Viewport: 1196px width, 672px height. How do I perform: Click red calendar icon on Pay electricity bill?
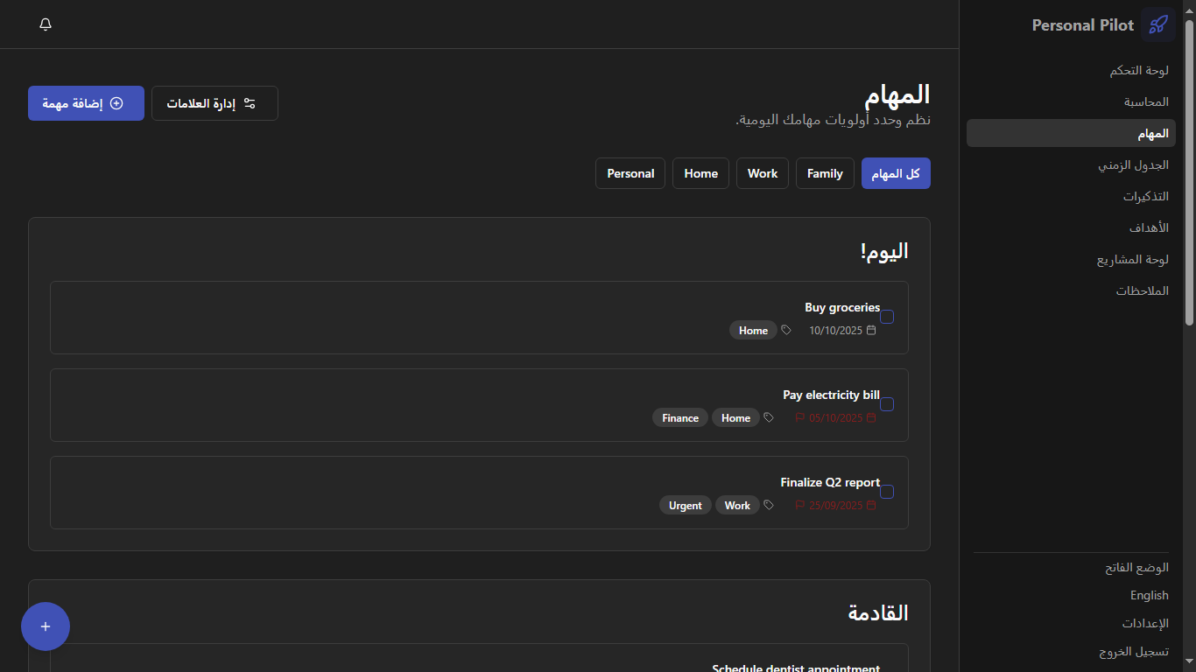[870, 418]
